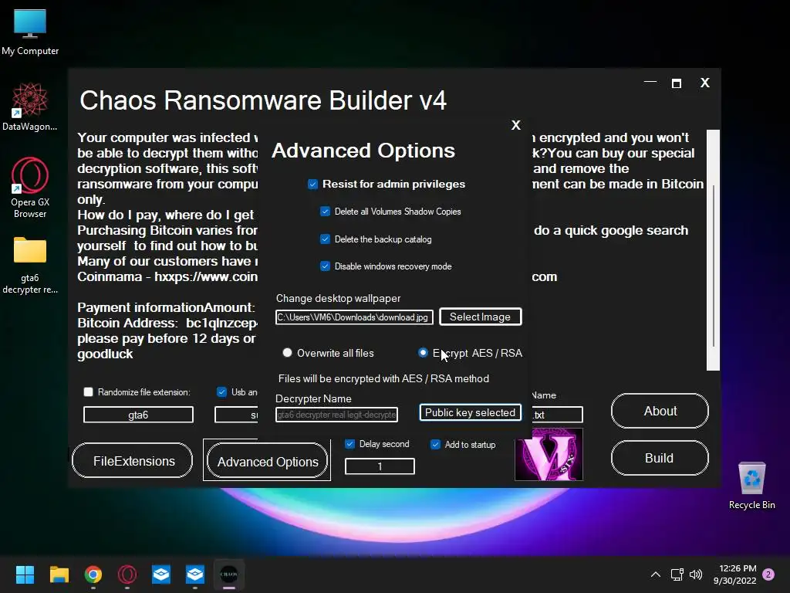
Task: Click the delay seconds field showing 1
Action: point(380,466)
